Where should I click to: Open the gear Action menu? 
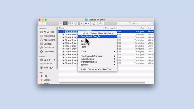pyautogui.click(x=87, y=24)
